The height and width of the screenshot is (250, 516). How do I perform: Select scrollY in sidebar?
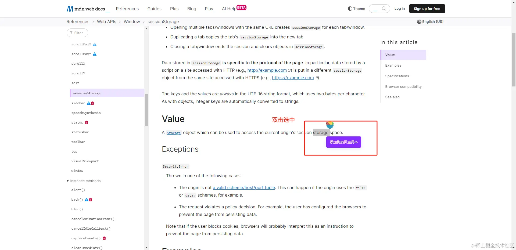tap(78, 73)
